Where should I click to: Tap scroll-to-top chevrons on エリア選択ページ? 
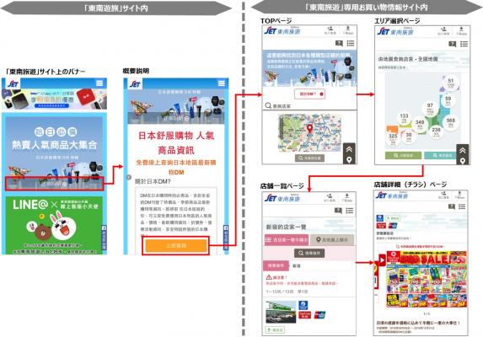[x=462, y=151]
